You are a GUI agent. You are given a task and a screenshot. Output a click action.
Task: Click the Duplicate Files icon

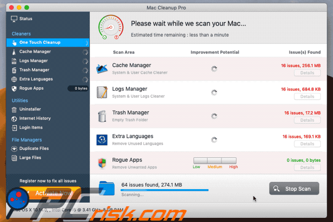coord(14,149)
